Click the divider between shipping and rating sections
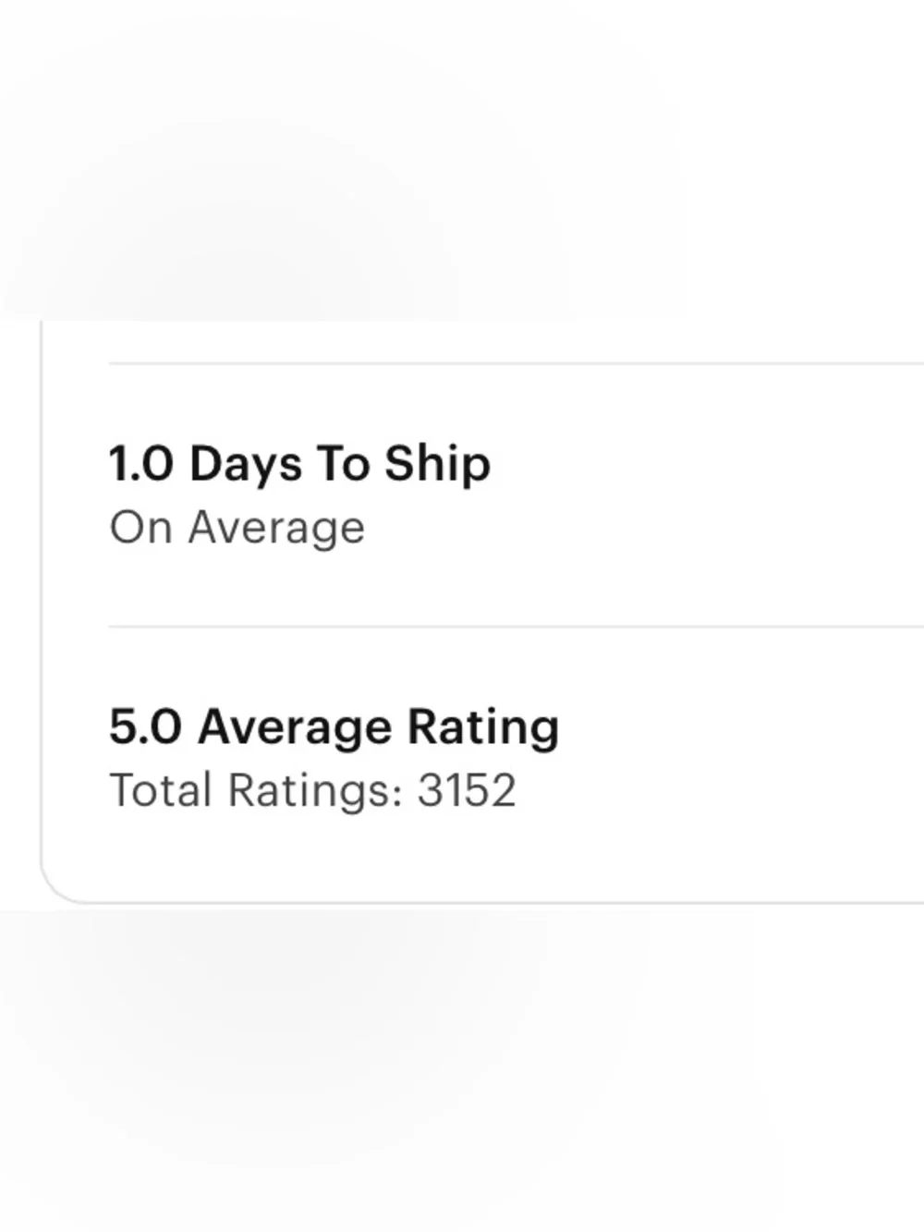 click(x=517, y=627)
